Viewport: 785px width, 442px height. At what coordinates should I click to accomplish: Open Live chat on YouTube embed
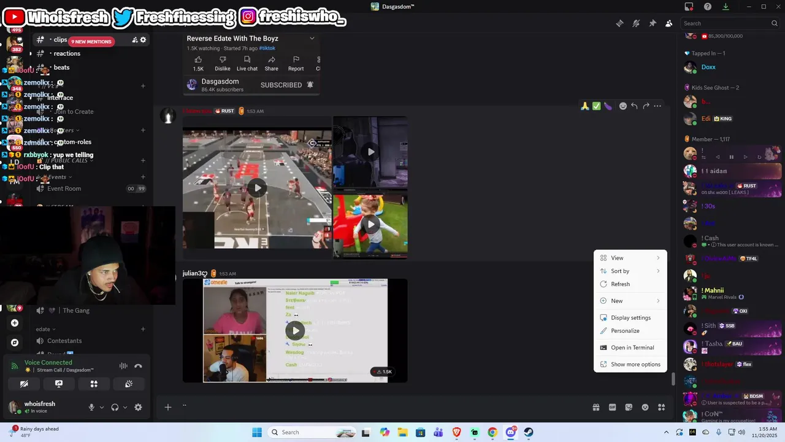tap(247, 63)
